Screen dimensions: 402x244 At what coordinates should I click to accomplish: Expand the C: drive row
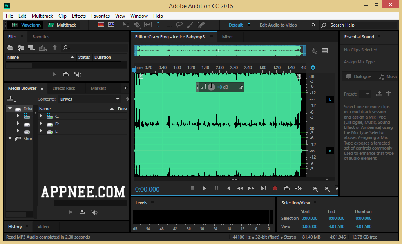point(41,116)
